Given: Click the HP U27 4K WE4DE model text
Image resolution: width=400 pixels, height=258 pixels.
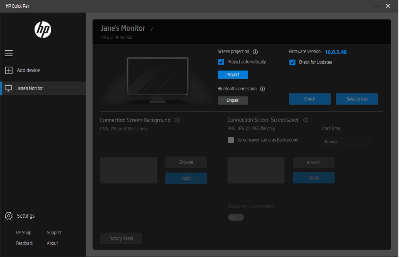Looking at the screenshot, I should pyautogui.click(x=117, y=37).
